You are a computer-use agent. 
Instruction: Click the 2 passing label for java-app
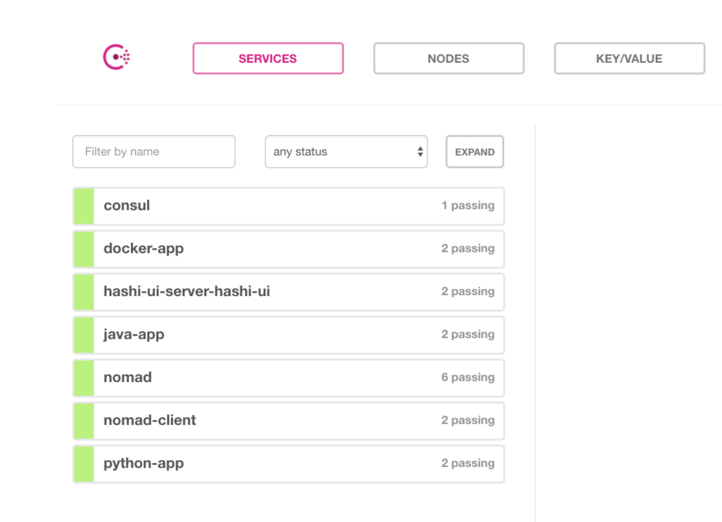467,335
